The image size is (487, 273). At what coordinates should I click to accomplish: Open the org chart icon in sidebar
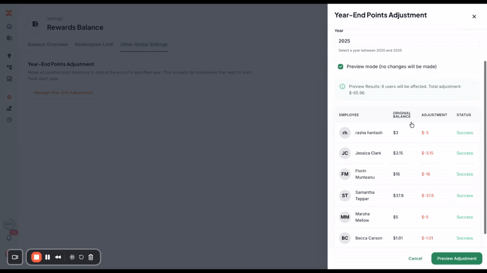coord(9,67)
